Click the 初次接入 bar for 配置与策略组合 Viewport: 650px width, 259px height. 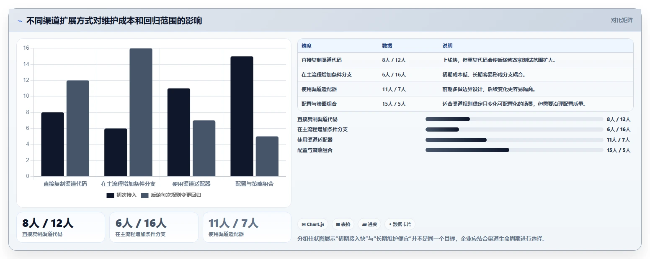point(242,116)
